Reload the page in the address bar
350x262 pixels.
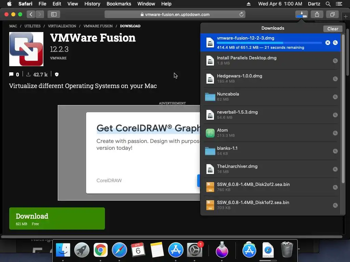241,14
